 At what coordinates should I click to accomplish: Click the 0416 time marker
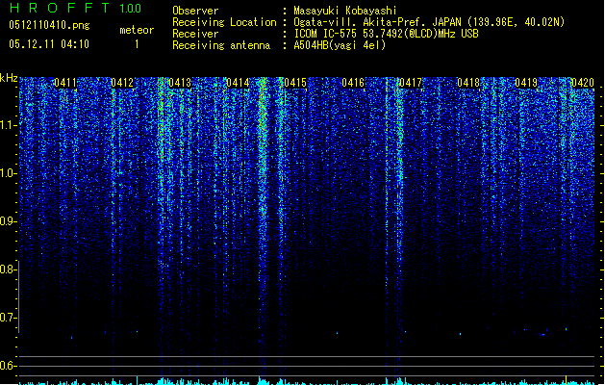tap(353, 83)
